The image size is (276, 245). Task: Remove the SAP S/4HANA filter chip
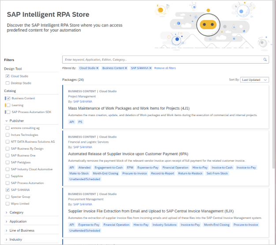click(150, 68)
